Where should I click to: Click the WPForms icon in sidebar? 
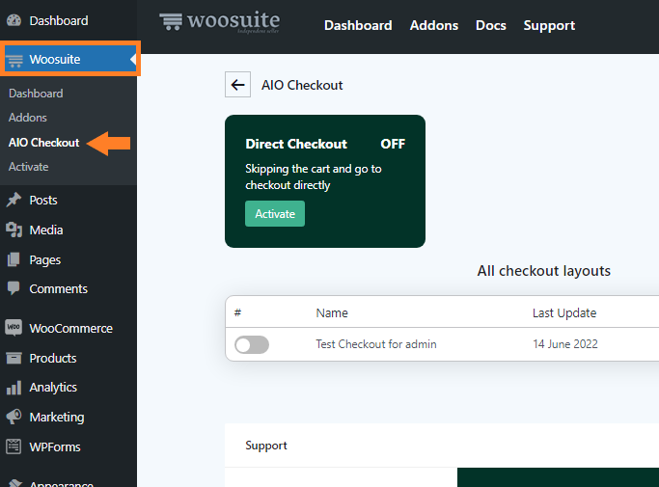(14, 446)
